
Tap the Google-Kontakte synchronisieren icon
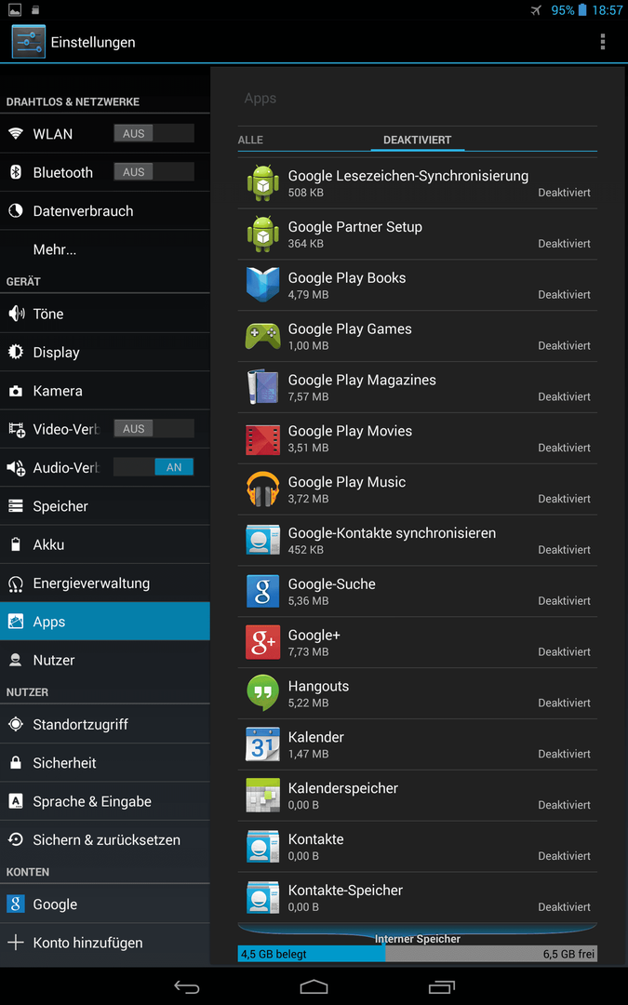(x=262, y=540)
